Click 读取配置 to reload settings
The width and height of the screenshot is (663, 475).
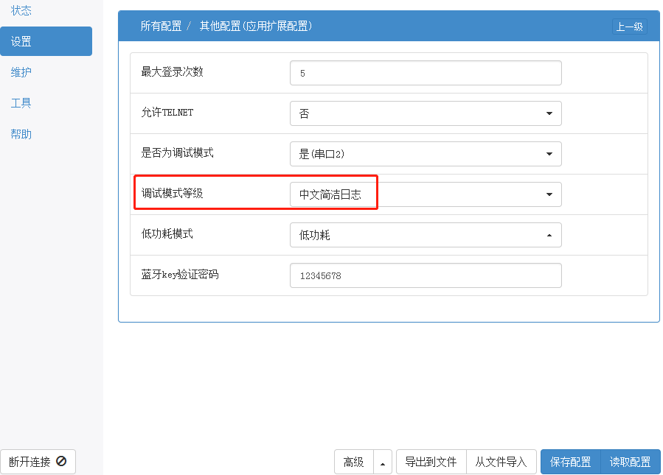631,462
